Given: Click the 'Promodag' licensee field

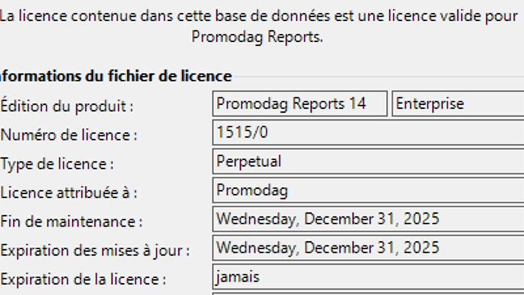Looking at the screenshot, I should click(368, 191).
